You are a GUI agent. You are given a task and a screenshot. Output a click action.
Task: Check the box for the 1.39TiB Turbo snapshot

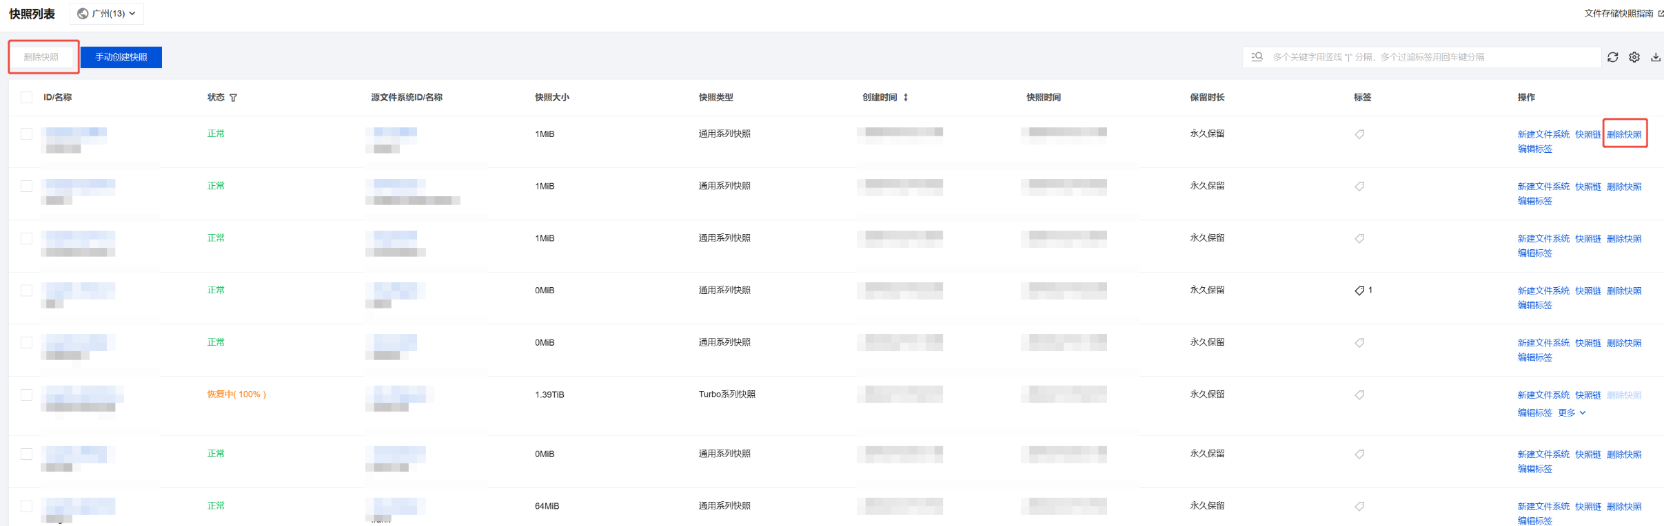click(x=26, y=394)
